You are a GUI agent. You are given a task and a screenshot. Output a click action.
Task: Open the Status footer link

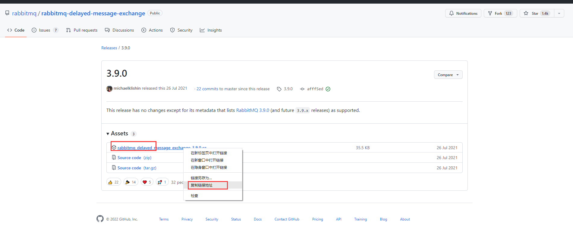click(x=236, y=219)
